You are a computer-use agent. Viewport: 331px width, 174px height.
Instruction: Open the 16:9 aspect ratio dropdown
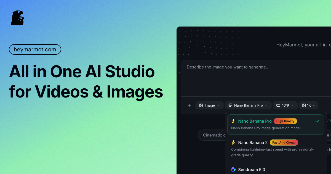pyautogui.click(x=285, y=105)
